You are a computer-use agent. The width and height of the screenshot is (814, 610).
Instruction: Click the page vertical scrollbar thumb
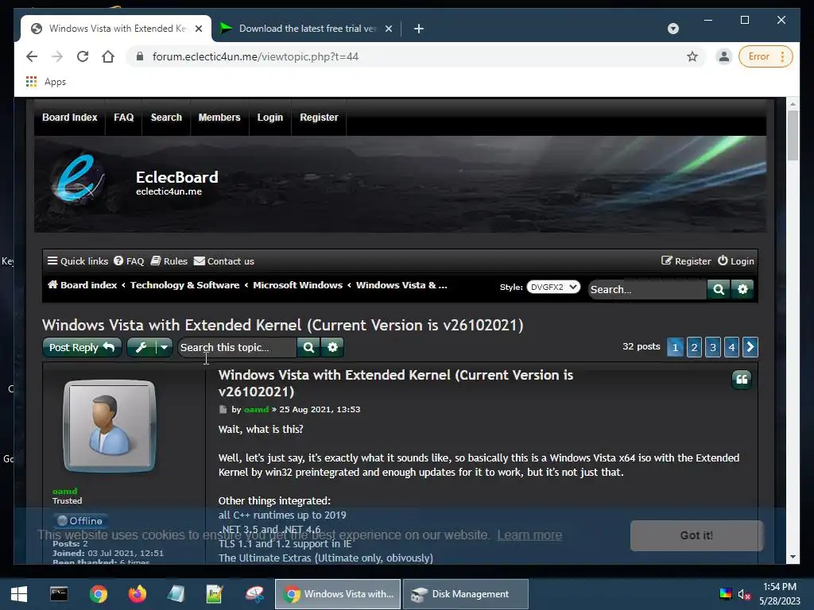click(x=793, y=135)
